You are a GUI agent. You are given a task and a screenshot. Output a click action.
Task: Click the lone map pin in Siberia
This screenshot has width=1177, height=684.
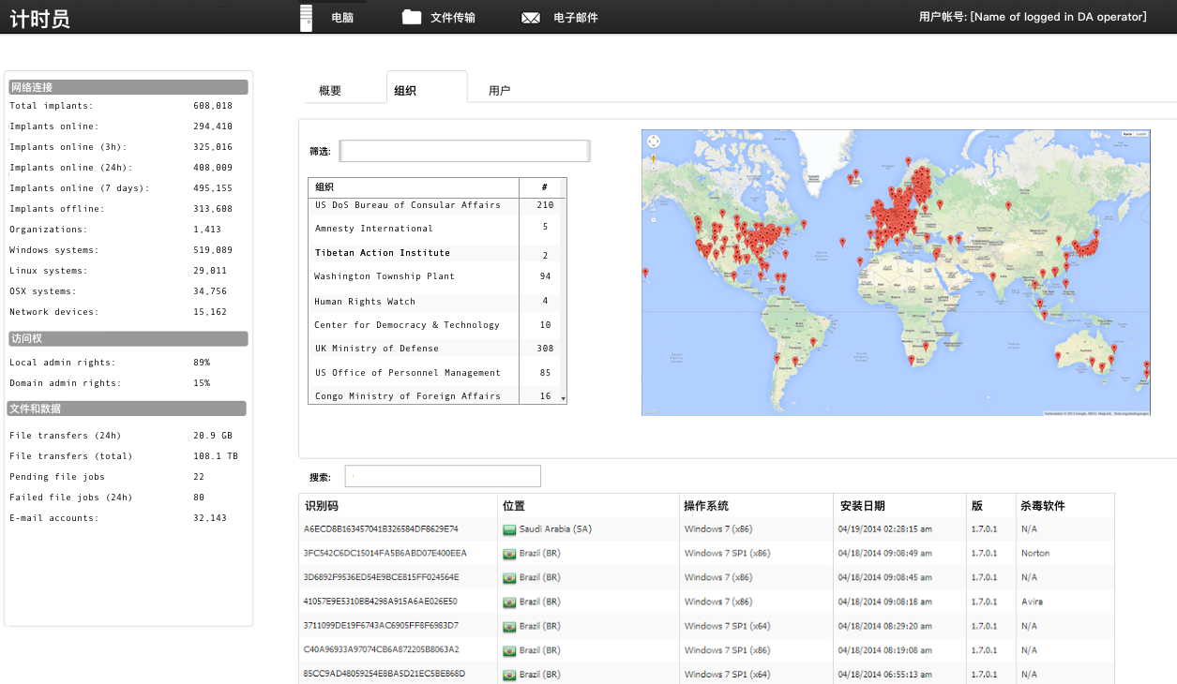tap(1008, 205)
